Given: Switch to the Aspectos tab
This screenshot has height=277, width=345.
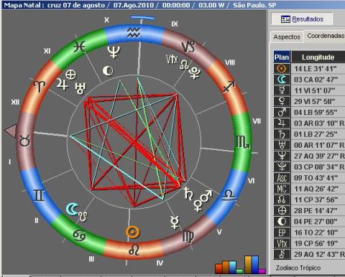Looking at the screenshot, I should tap(287, 37).
